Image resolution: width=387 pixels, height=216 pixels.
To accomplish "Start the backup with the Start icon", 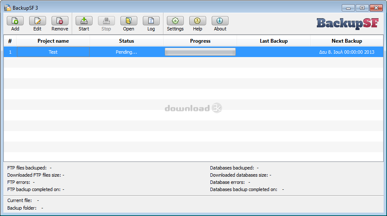I will pos(84,21).
